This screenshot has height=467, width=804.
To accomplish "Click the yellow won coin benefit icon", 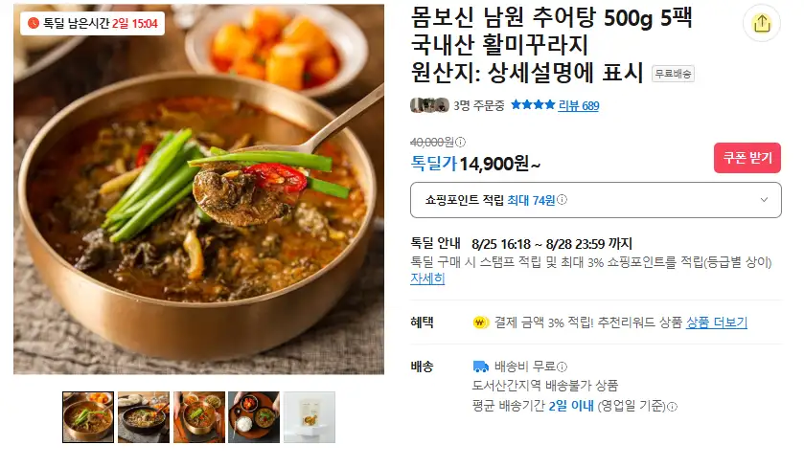I will click(x=480, y=322).
